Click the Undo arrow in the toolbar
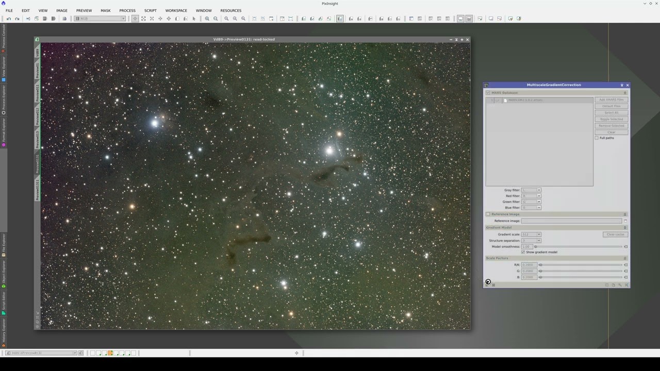Screen dimensions: 660x371 (x=9, y=19)
